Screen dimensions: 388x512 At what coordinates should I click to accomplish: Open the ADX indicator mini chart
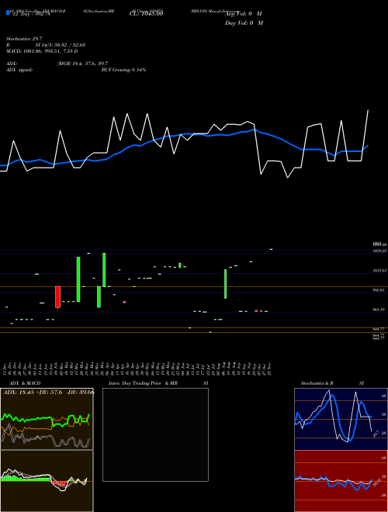tap(47, 419)
